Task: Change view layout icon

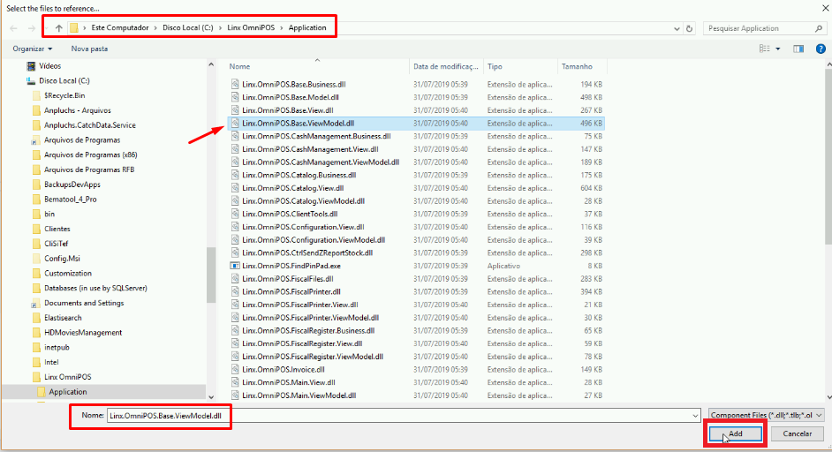Action: tap(765, 49)
